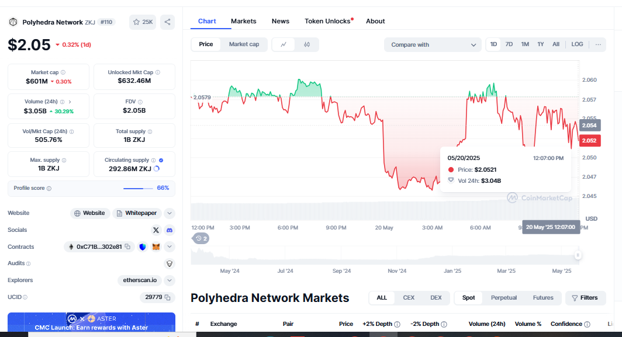Open the News tab
This screenshot has height=337, width=622.
(281, 22)
